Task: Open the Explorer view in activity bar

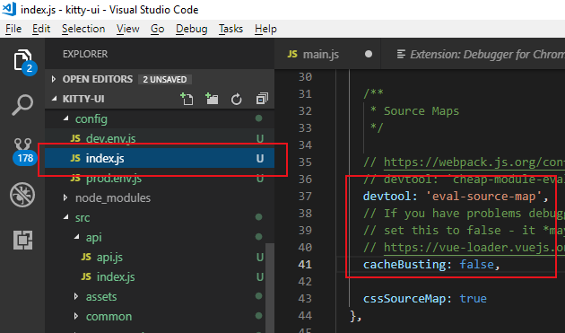Action: [x=22, y=60]
